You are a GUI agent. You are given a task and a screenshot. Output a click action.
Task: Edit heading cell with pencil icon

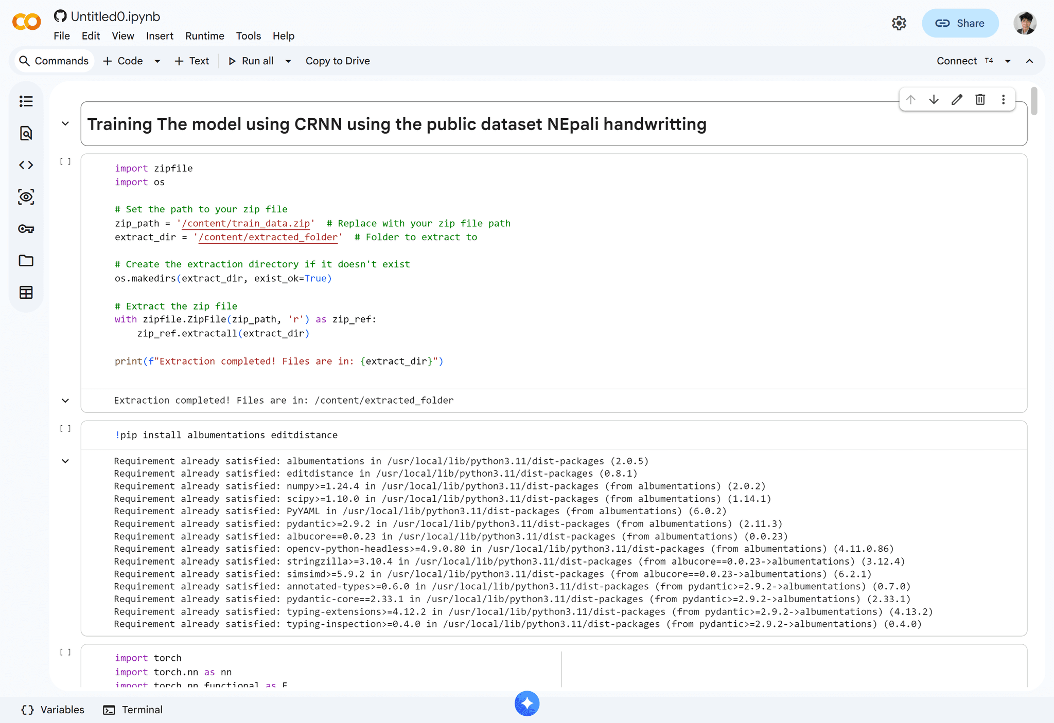[x=957, y=100]
